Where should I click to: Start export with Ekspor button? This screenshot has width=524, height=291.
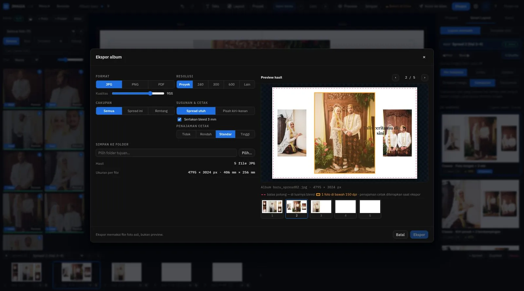pos(419,235)
